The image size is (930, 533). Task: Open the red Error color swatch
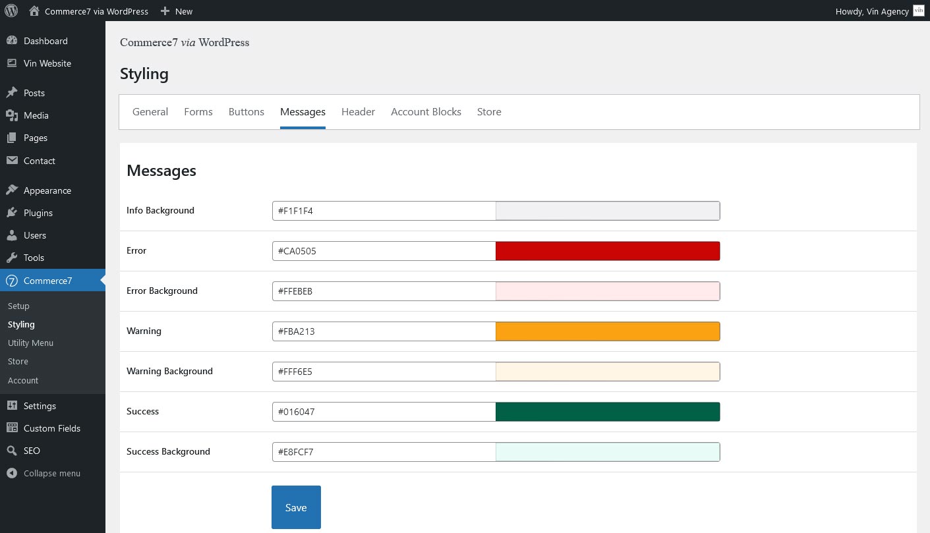tap(607, 251)
